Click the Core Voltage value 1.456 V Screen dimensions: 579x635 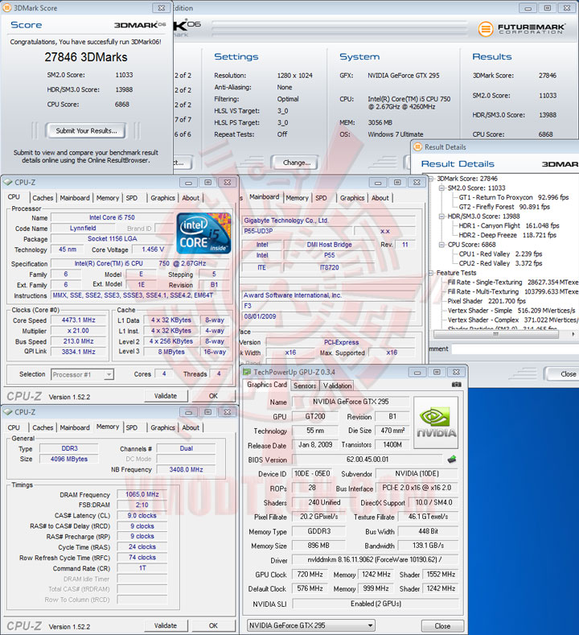(153, 249)
